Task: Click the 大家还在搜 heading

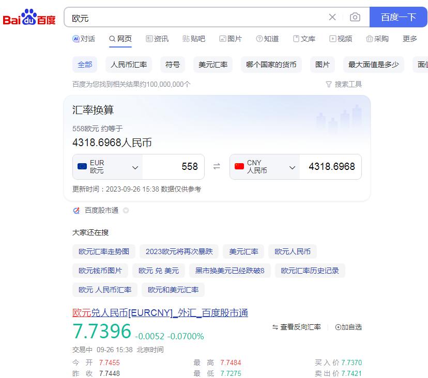Action: pyautogui.click(x=90, y=232)
